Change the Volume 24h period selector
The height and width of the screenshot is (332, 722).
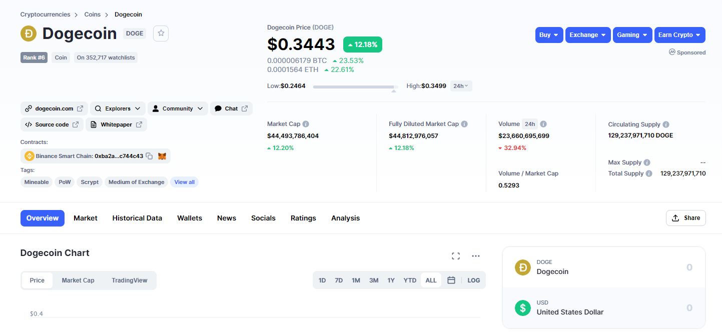click(529, 124)
